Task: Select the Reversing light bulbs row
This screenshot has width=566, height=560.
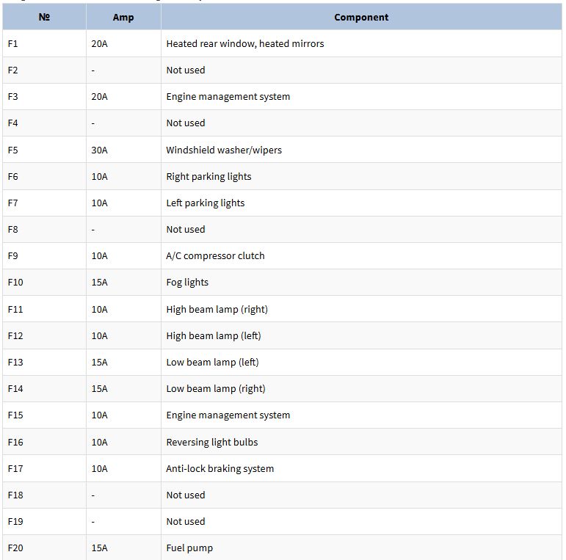Action: [x=283, y=442]
